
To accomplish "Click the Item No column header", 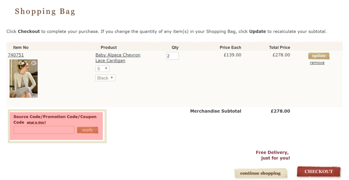I will pos(21,48).
